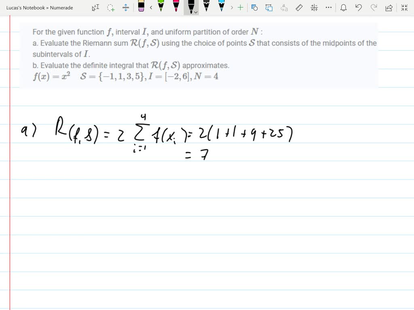Select the pink pen

[x=176, y=7]
